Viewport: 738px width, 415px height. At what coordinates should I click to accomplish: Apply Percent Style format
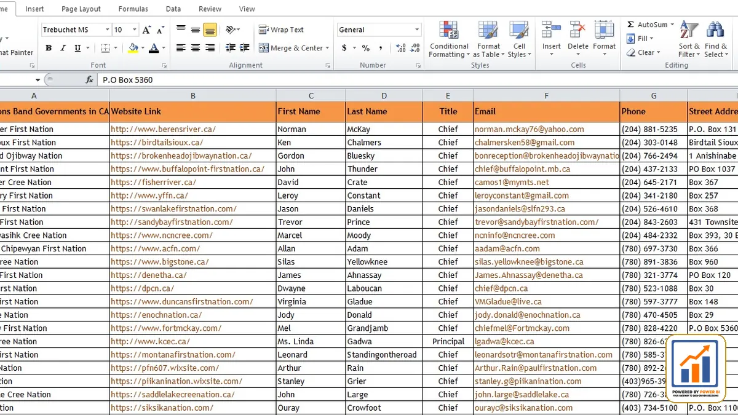click(x=366, y=48)
